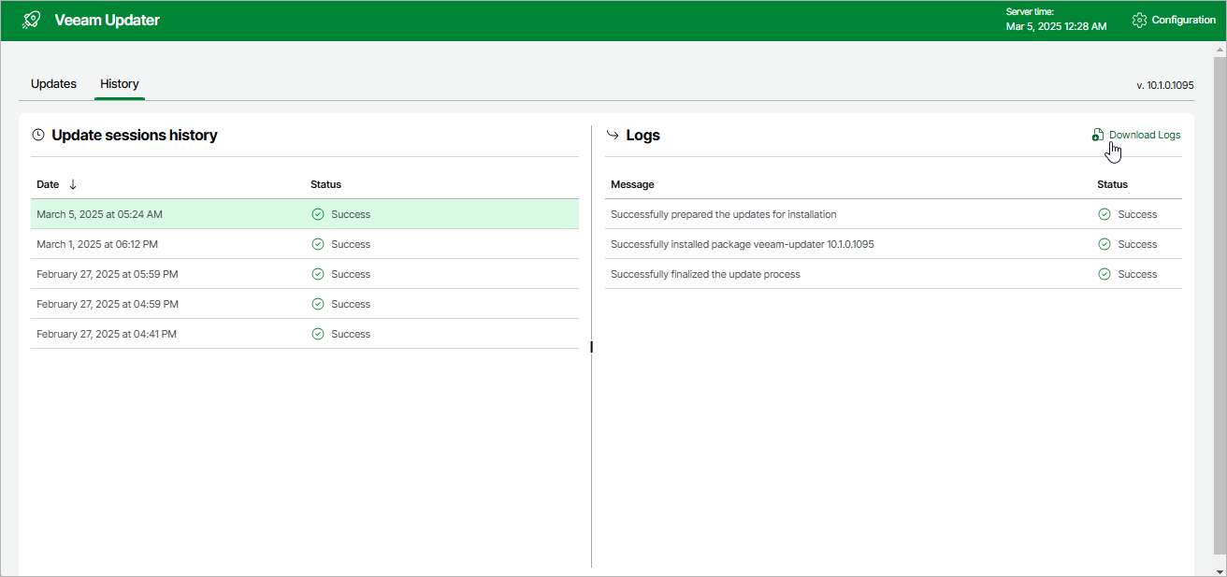Click the Download Logs link
The image size is (1227, 577).
point(1144,135)
